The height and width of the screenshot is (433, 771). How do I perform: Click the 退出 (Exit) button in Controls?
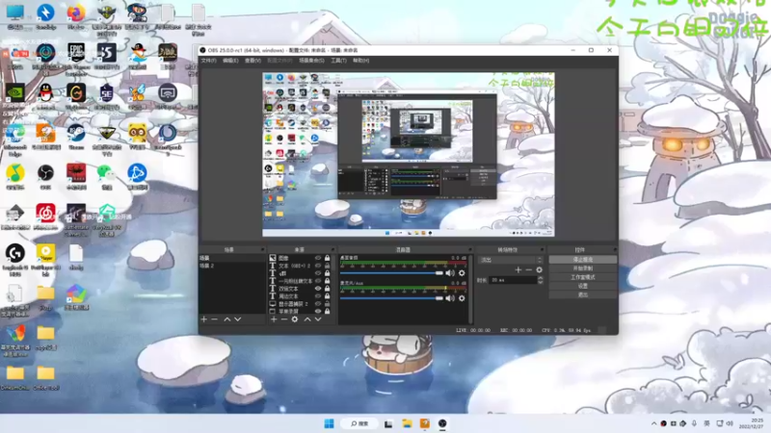pyautogui.click(x=583, y=295)
